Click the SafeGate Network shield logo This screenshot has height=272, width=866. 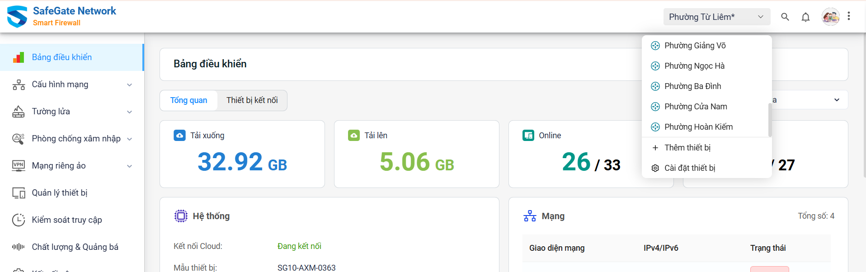[x=17, y=17]
